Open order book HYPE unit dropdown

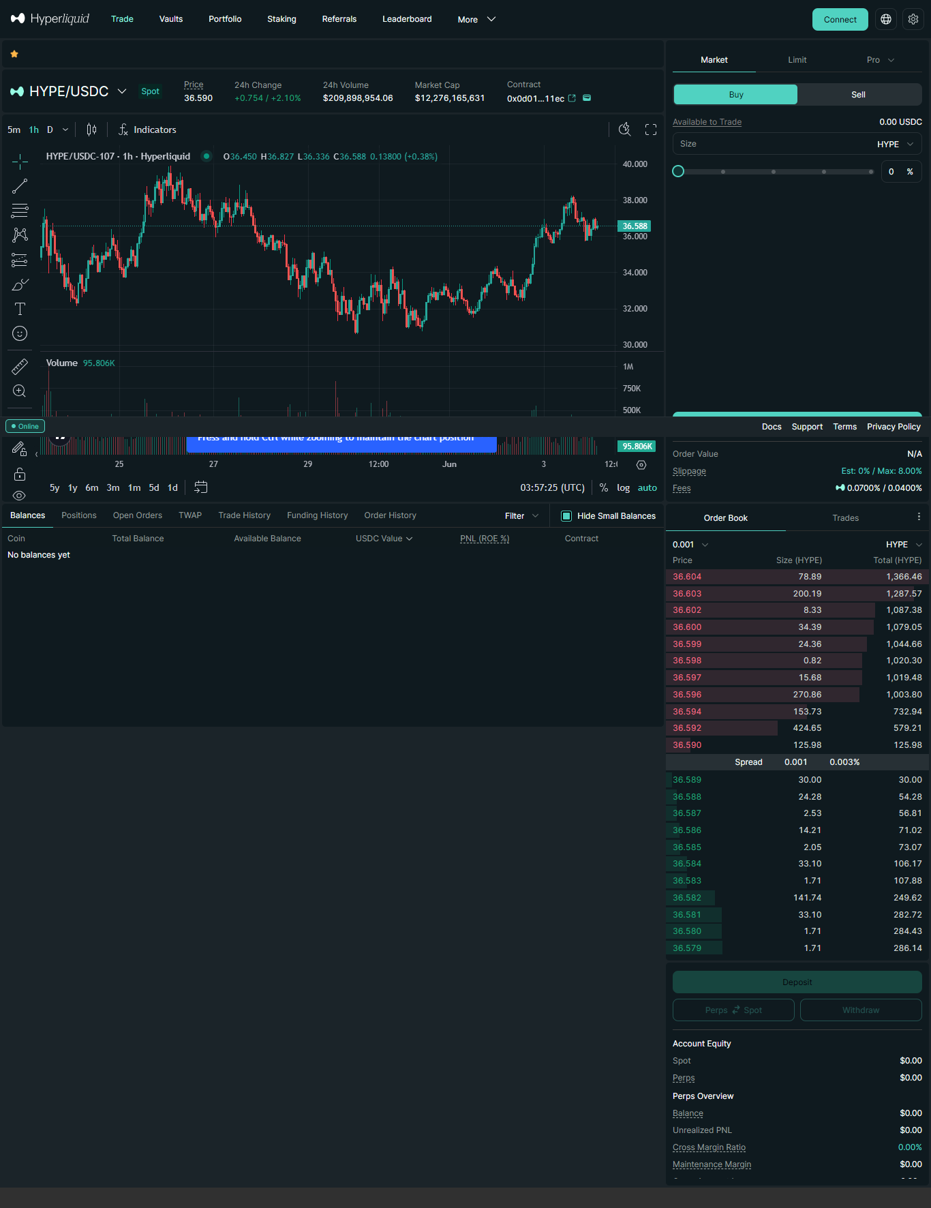pos(904,545)
